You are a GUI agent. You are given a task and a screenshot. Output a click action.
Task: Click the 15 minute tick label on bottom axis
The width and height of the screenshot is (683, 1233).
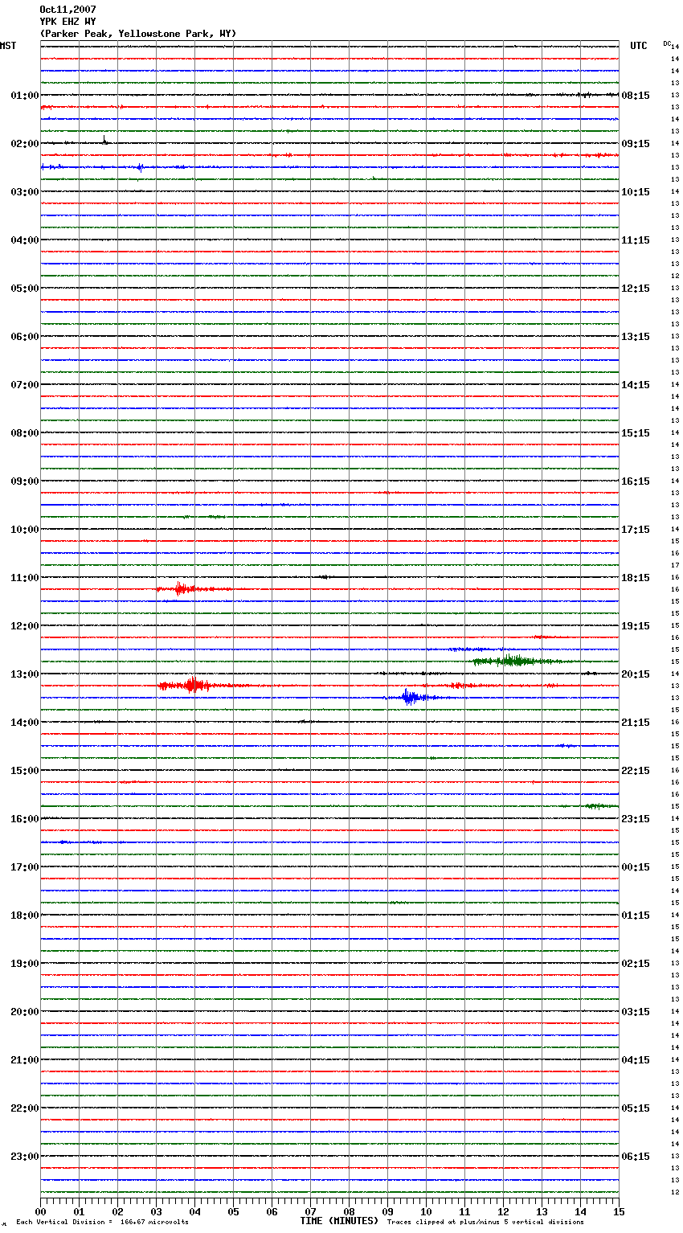619,1211
